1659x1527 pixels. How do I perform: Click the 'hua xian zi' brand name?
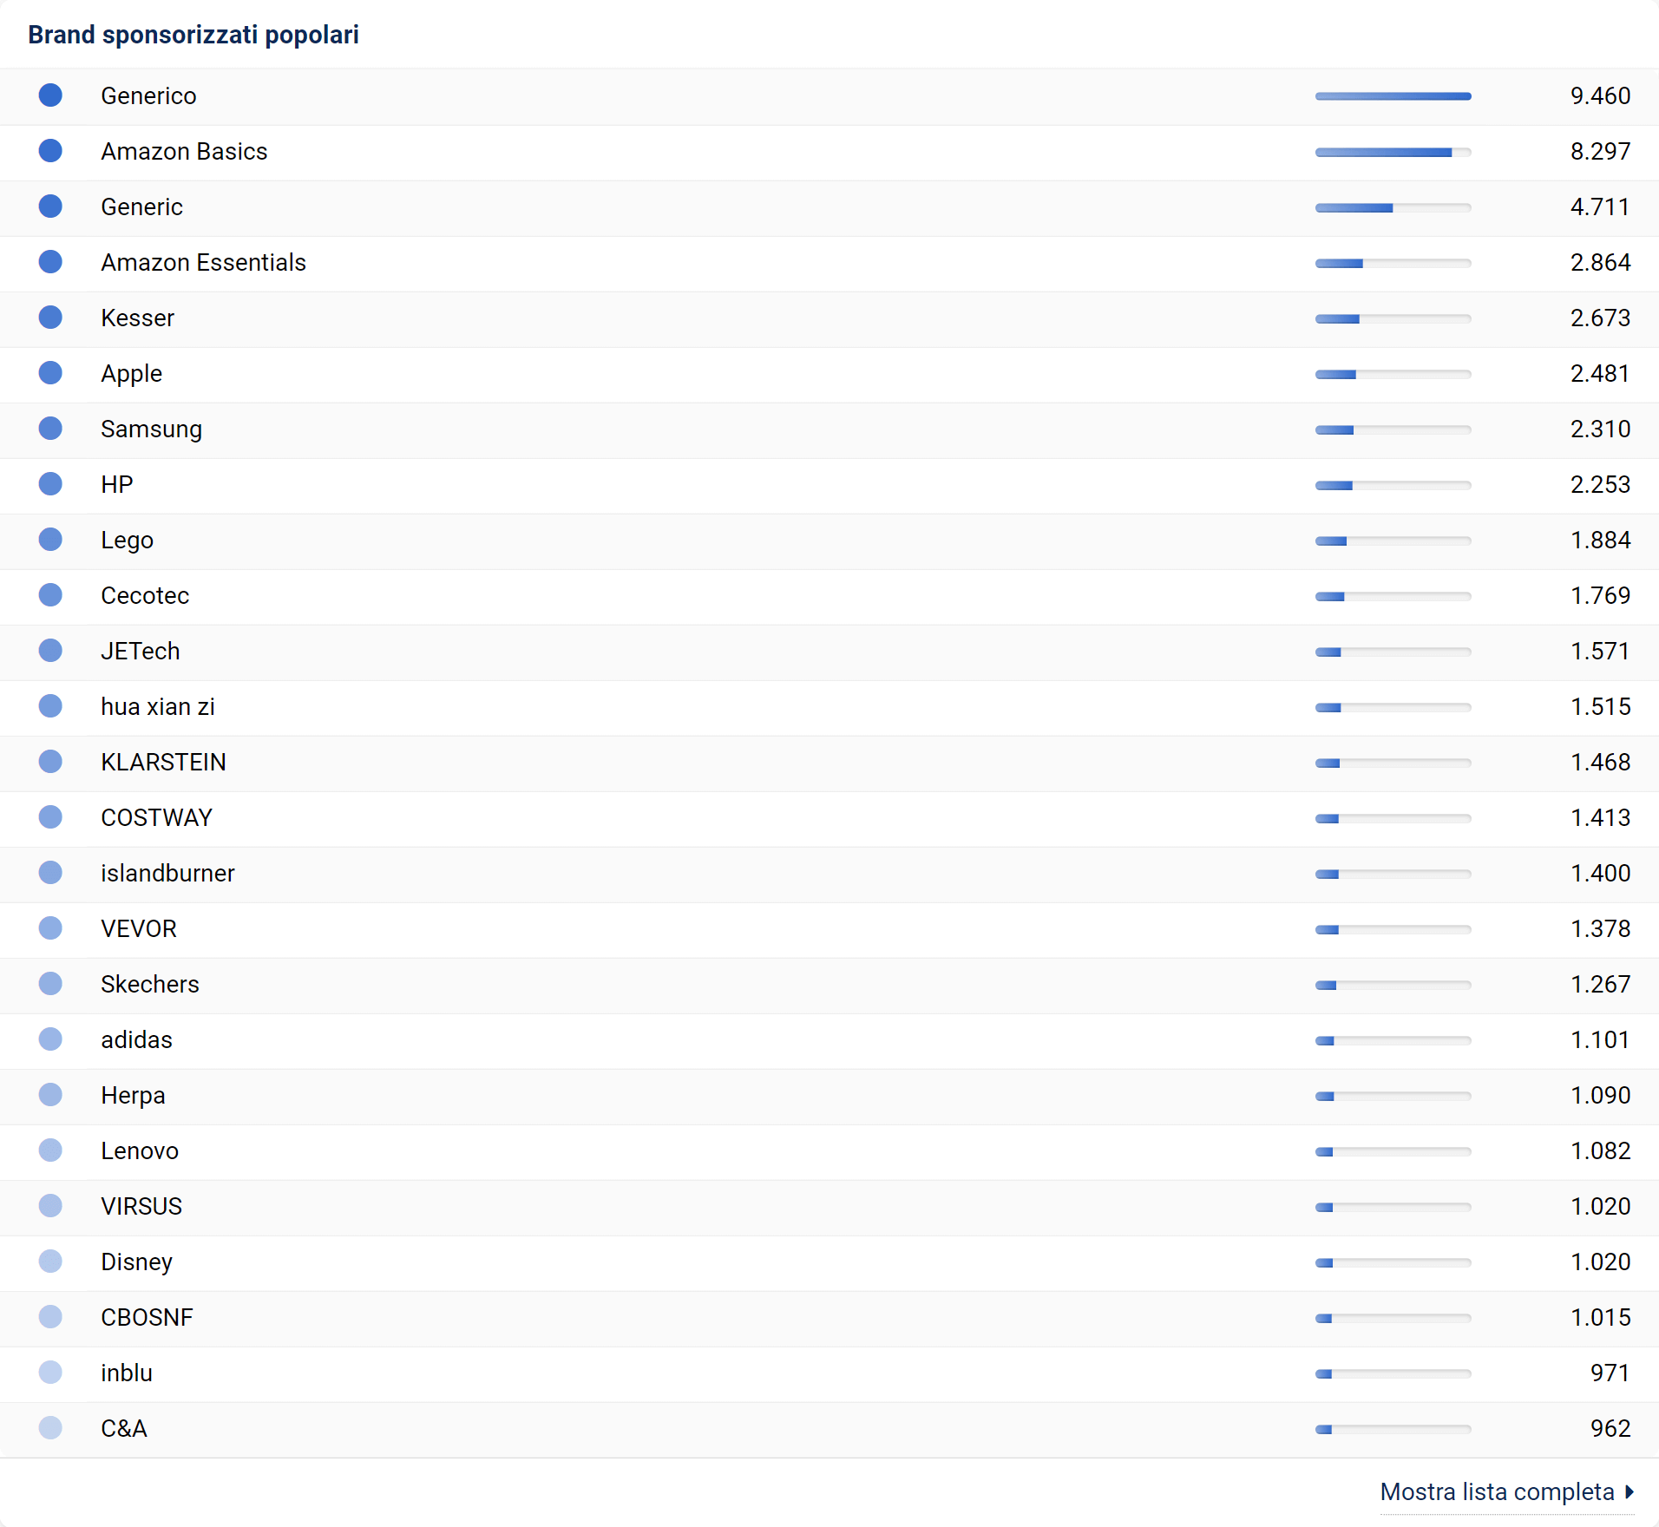point(157,706)
